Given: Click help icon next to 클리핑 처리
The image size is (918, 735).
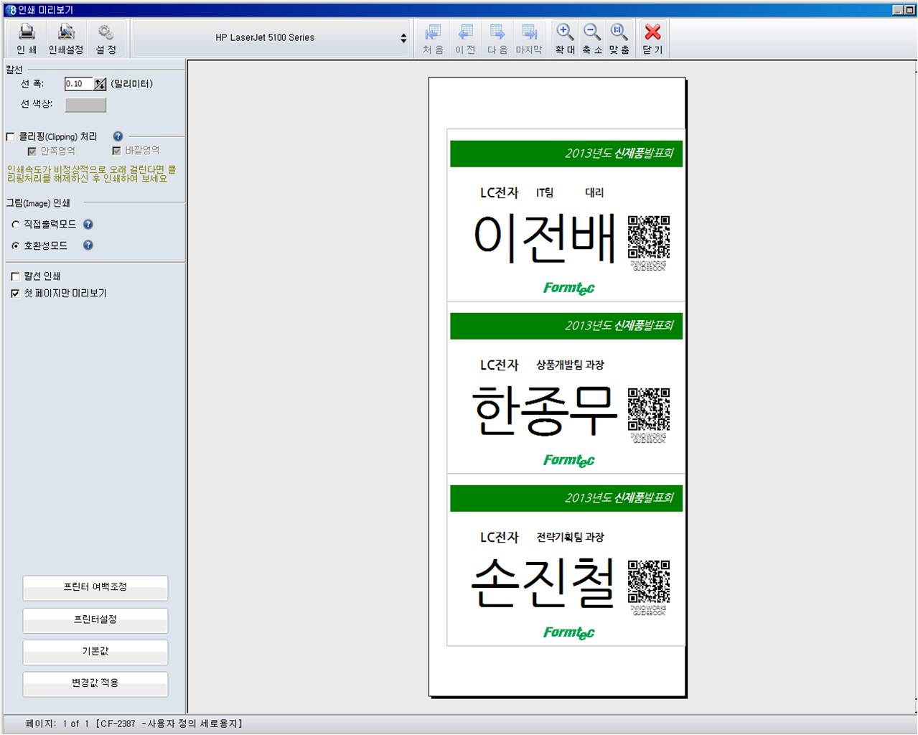Looking at the screenshot, I should [x=118, y=136].
